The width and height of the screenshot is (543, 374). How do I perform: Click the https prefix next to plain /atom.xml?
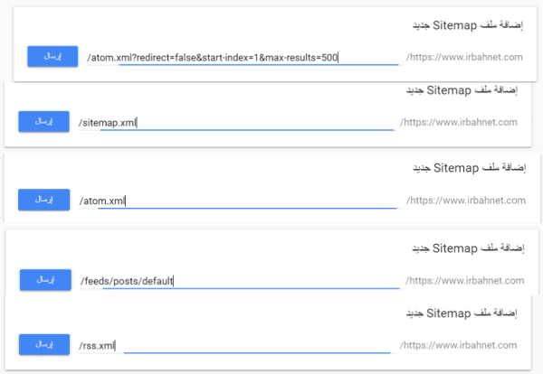[466, 201]
